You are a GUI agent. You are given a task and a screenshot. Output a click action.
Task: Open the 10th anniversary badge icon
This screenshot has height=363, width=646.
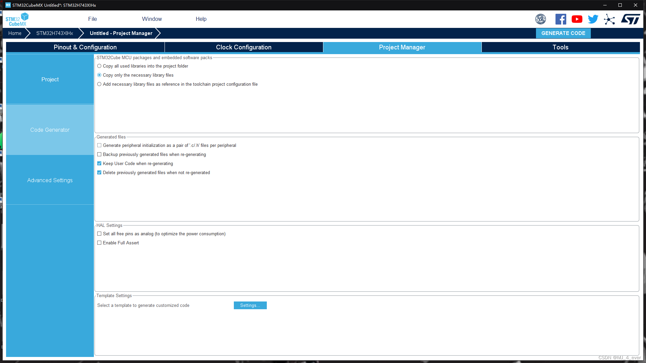point(540,19)
